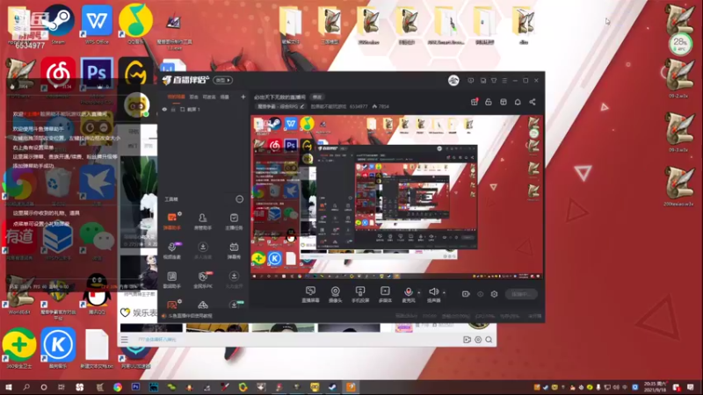Open Steam desktop shortcut
703x395 pixels.
pyautogui.click(x=58, y=25)
